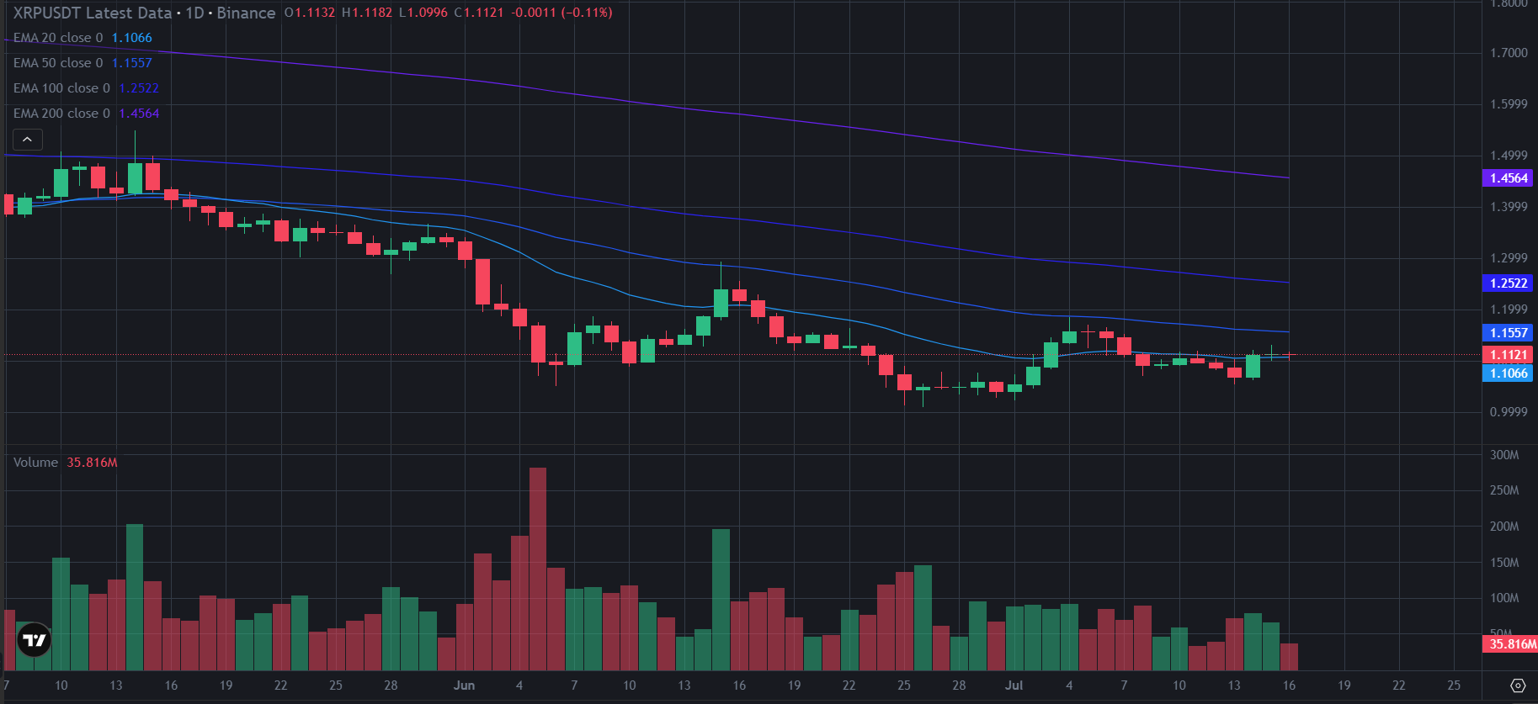Select the EMA 100 close 0 legend
1538x704 pixels.
(x=61, y=88)
